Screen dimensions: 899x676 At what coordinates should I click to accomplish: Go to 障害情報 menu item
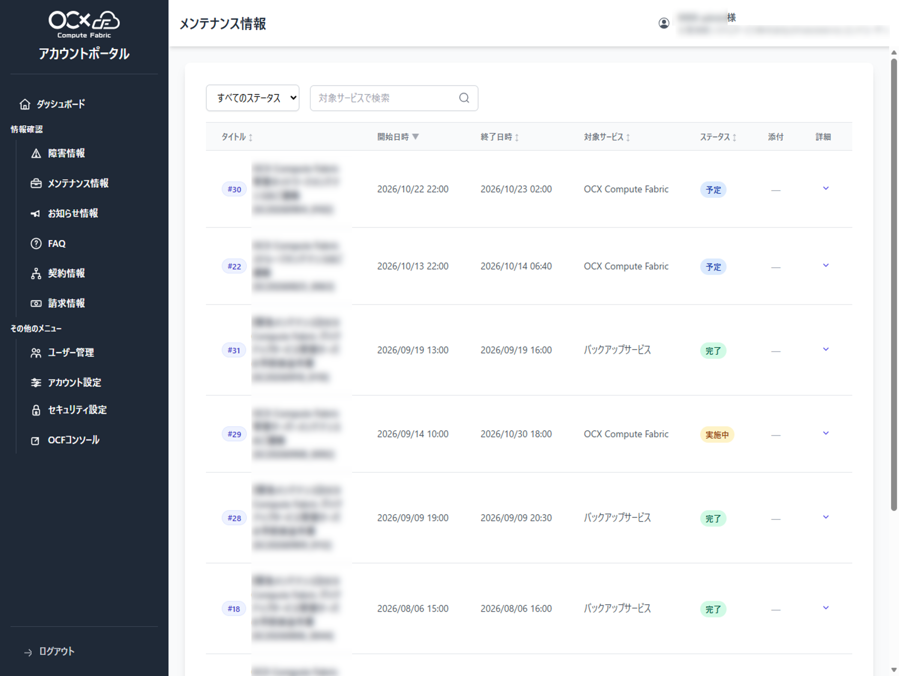66,153
